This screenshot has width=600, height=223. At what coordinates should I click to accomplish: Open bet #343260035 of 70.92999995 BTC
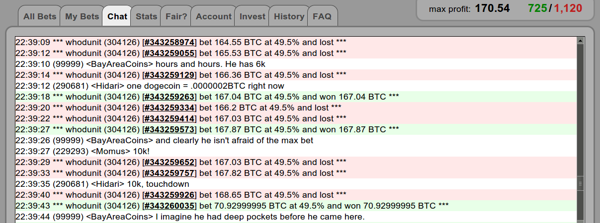170,206
